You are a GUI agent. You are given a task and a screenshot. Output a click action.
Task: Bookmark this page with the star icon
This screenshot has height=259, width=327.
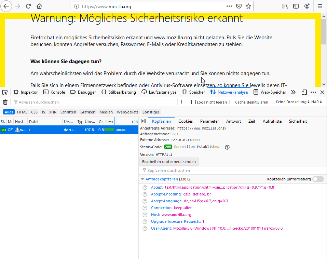(248, 6)
